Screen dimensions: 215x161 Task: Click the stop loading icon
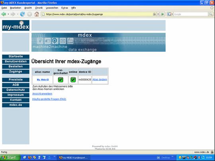[29, 14]
